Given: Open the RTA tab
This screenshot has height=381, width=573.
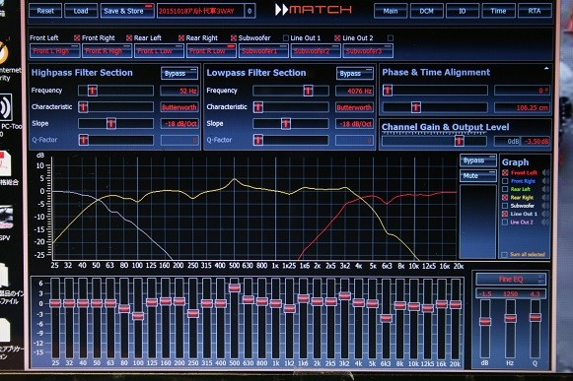Looking at the screenshot, I should (535, 11).
